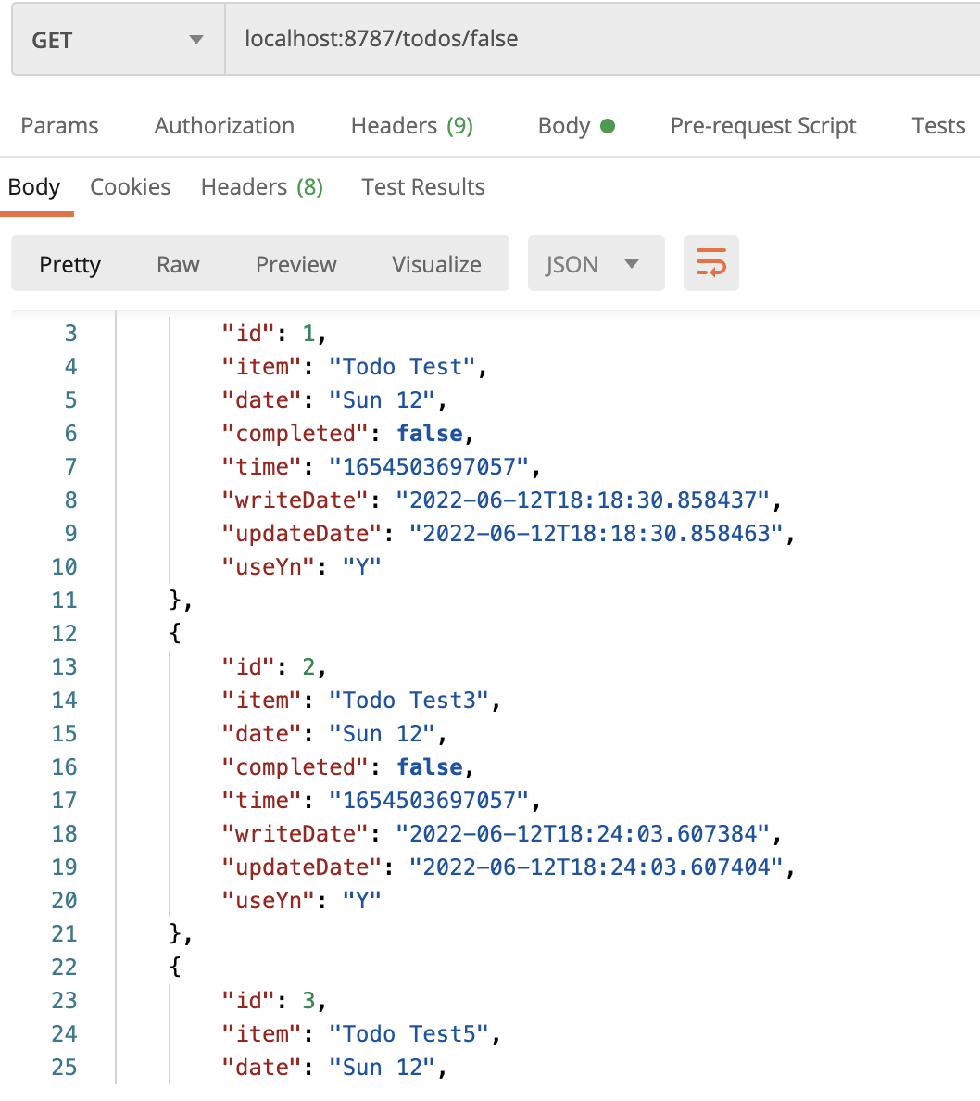Click the "id": 2 line
The width and height of the screenshot is (980, 1101).
274,666
